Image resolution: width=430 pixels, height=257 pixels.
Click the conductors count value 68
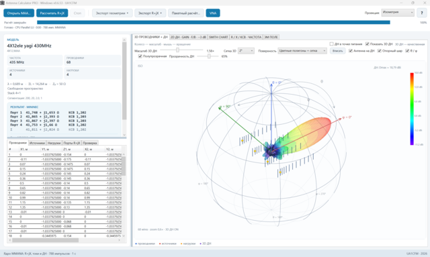pyautogui.click(x=69, y=62)
